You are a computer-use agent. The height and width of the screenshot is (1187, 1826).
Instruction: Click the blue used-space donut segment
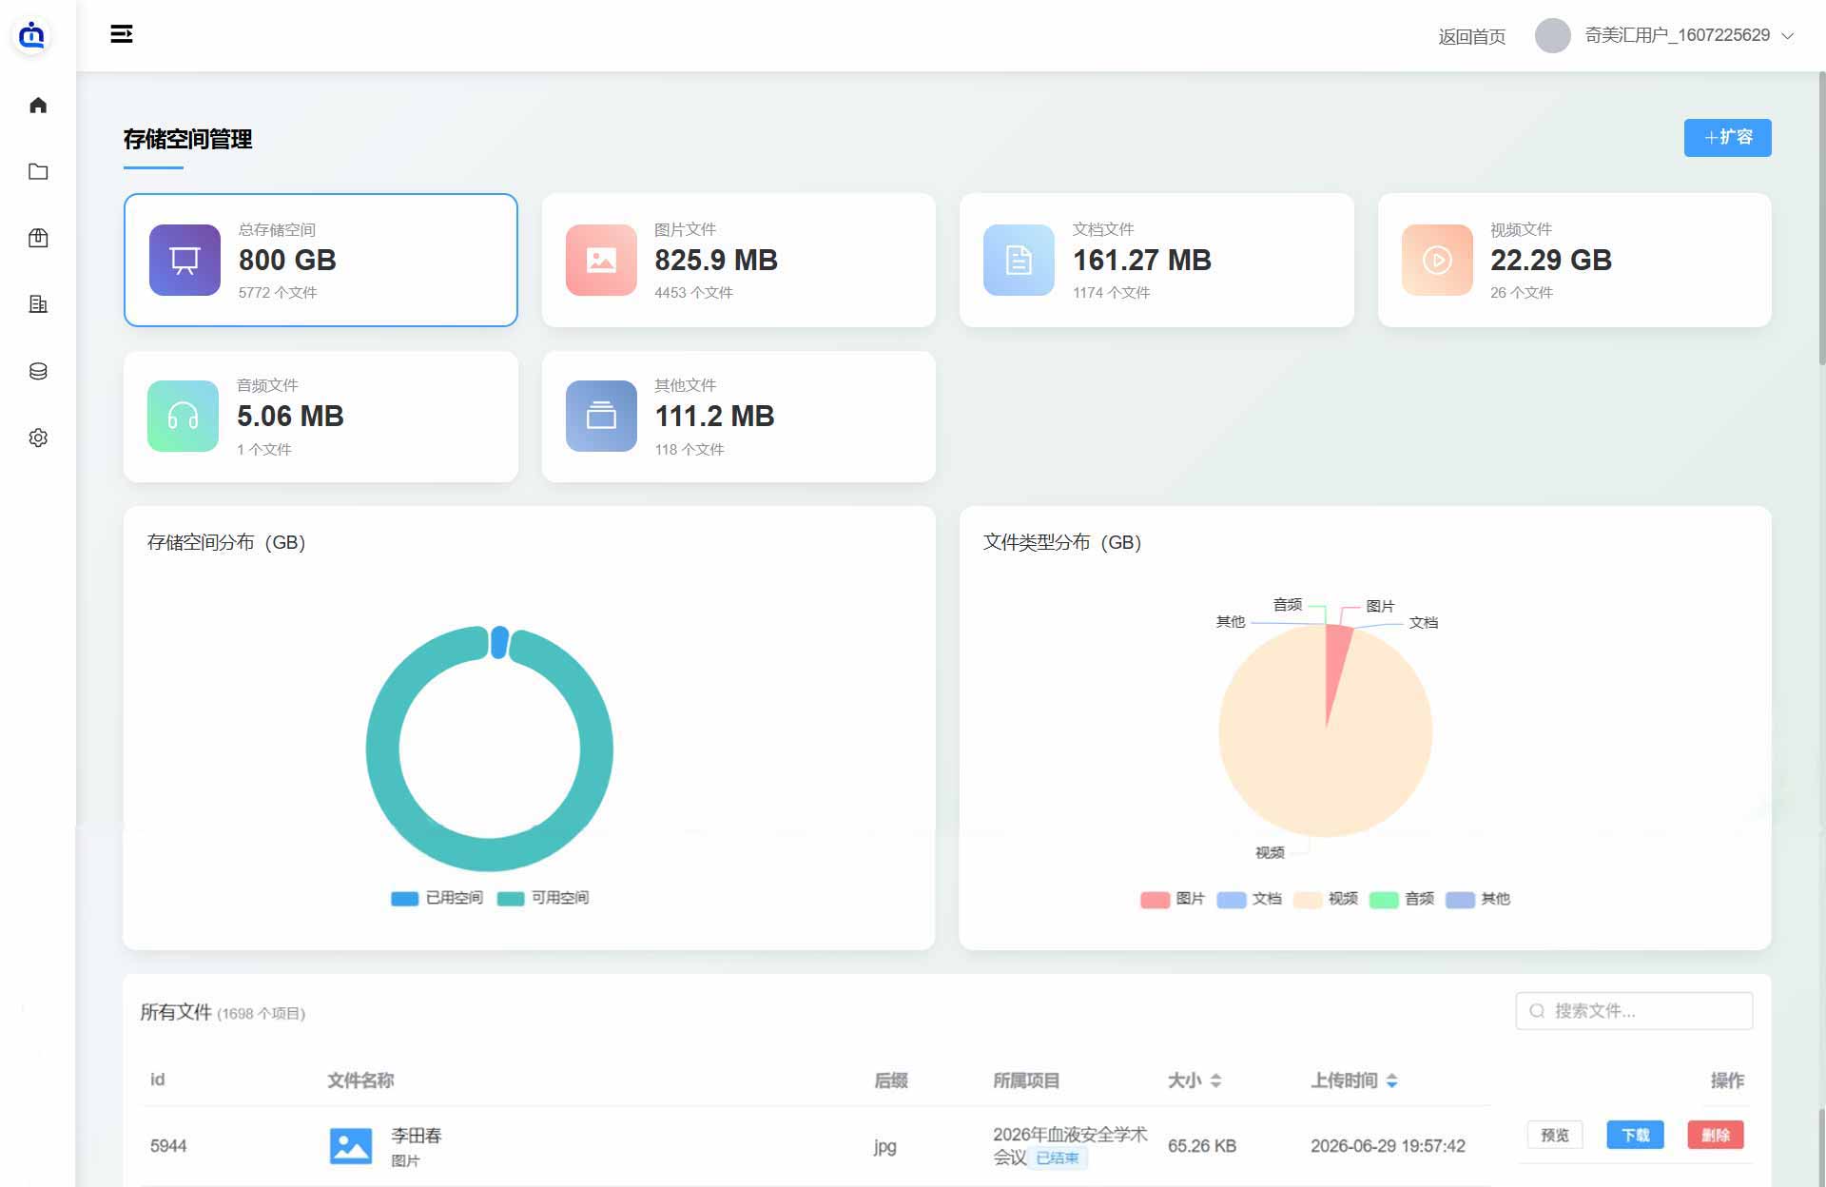click(499, 642)
